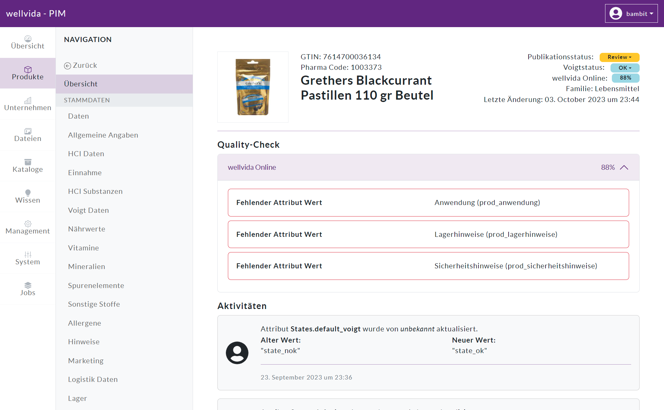This screenshot has height=410, width=664.
Task: Open the Kataloge archive icon
Action: [28, 162]
